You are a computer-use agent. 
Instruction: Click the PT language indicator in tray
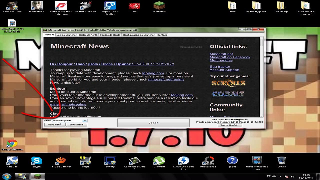pyautogui.click(x=269, y=176)
